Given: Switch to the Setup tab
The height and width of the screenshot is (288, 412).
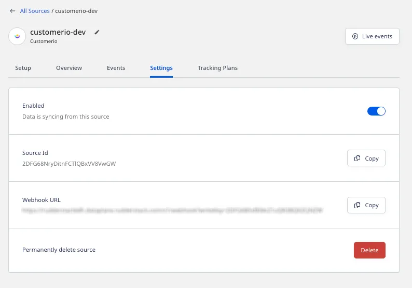Looking at the screenshot, I should [23, 68].
